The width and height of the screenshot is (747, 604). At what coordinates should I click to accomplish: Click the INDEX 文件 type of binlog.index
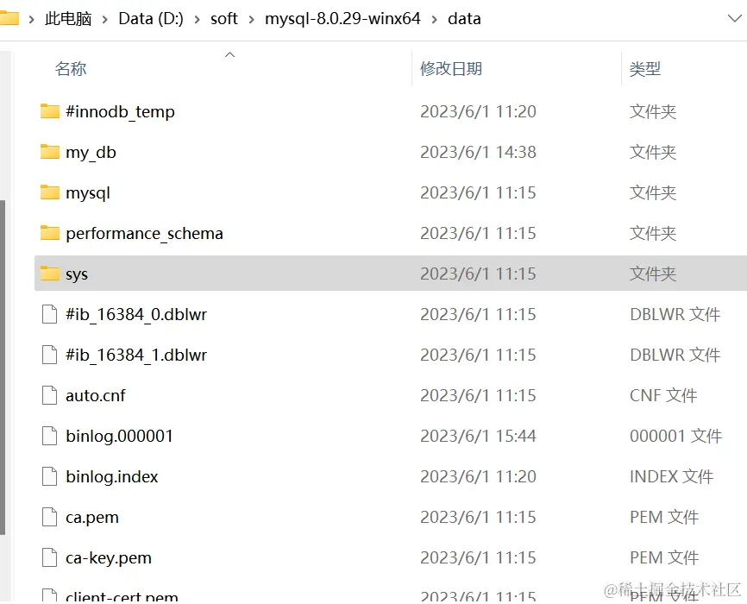tap(671, 476)
